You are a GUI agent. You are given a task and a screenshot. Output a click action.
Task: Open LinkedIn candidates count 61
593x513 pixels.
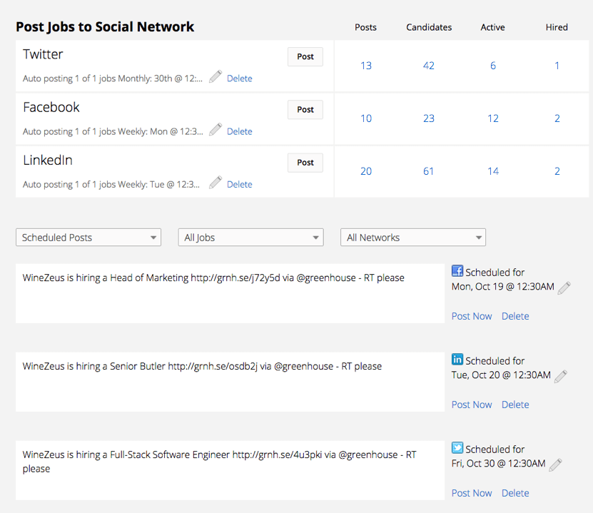[x=428, y=171]
